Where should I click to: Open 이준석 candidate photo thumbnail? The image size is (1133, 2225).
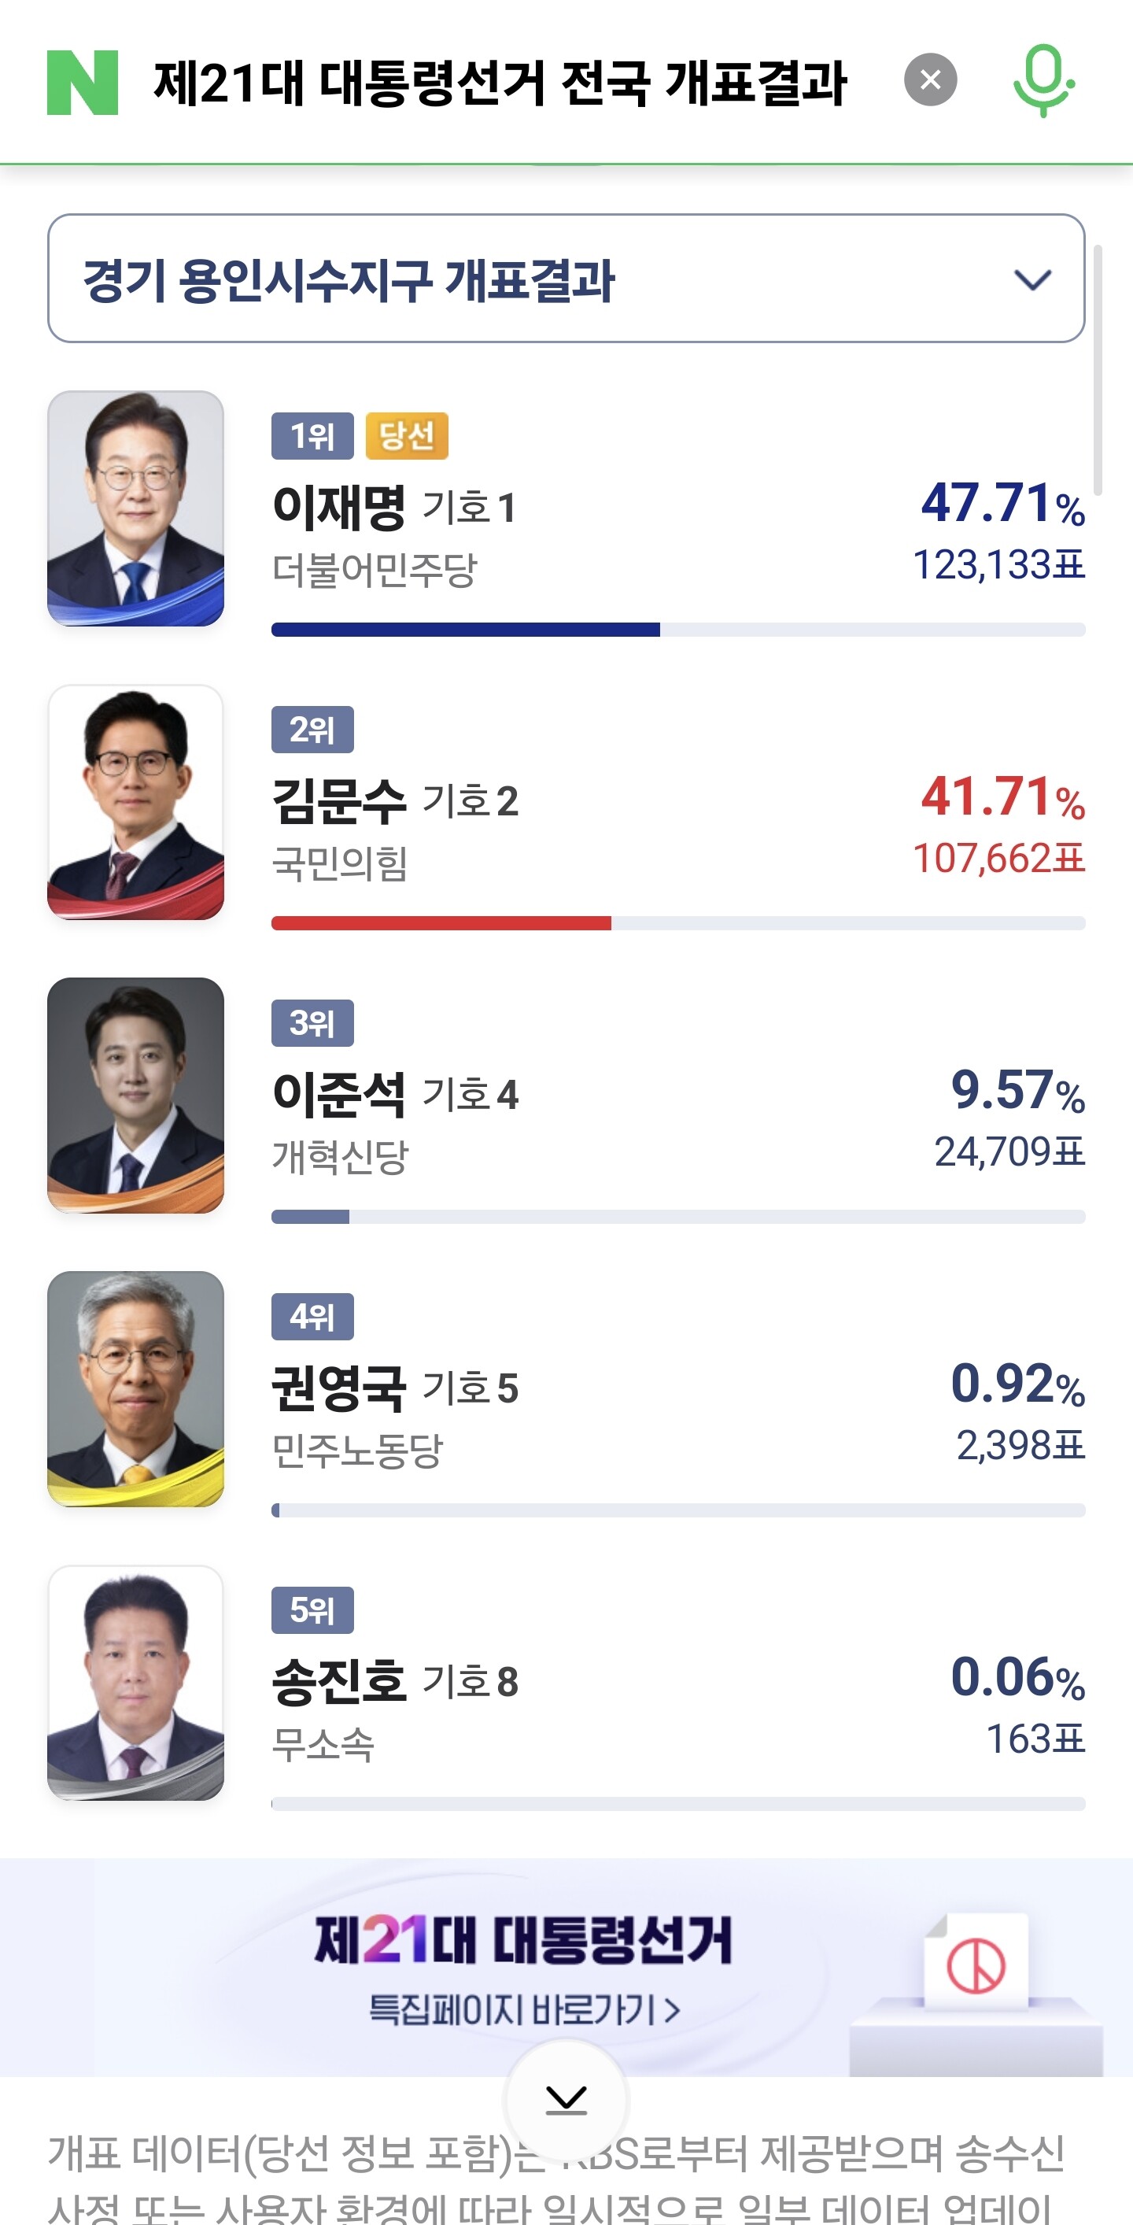(135, 1096)
